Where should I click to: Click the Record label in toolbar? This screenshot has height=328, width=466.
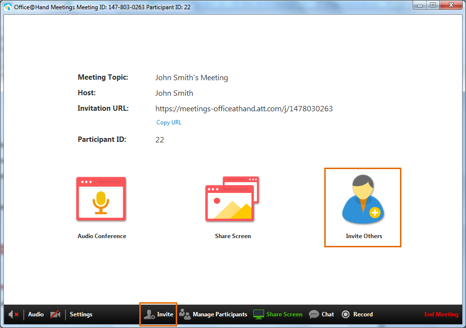click(x=363, y=314)
